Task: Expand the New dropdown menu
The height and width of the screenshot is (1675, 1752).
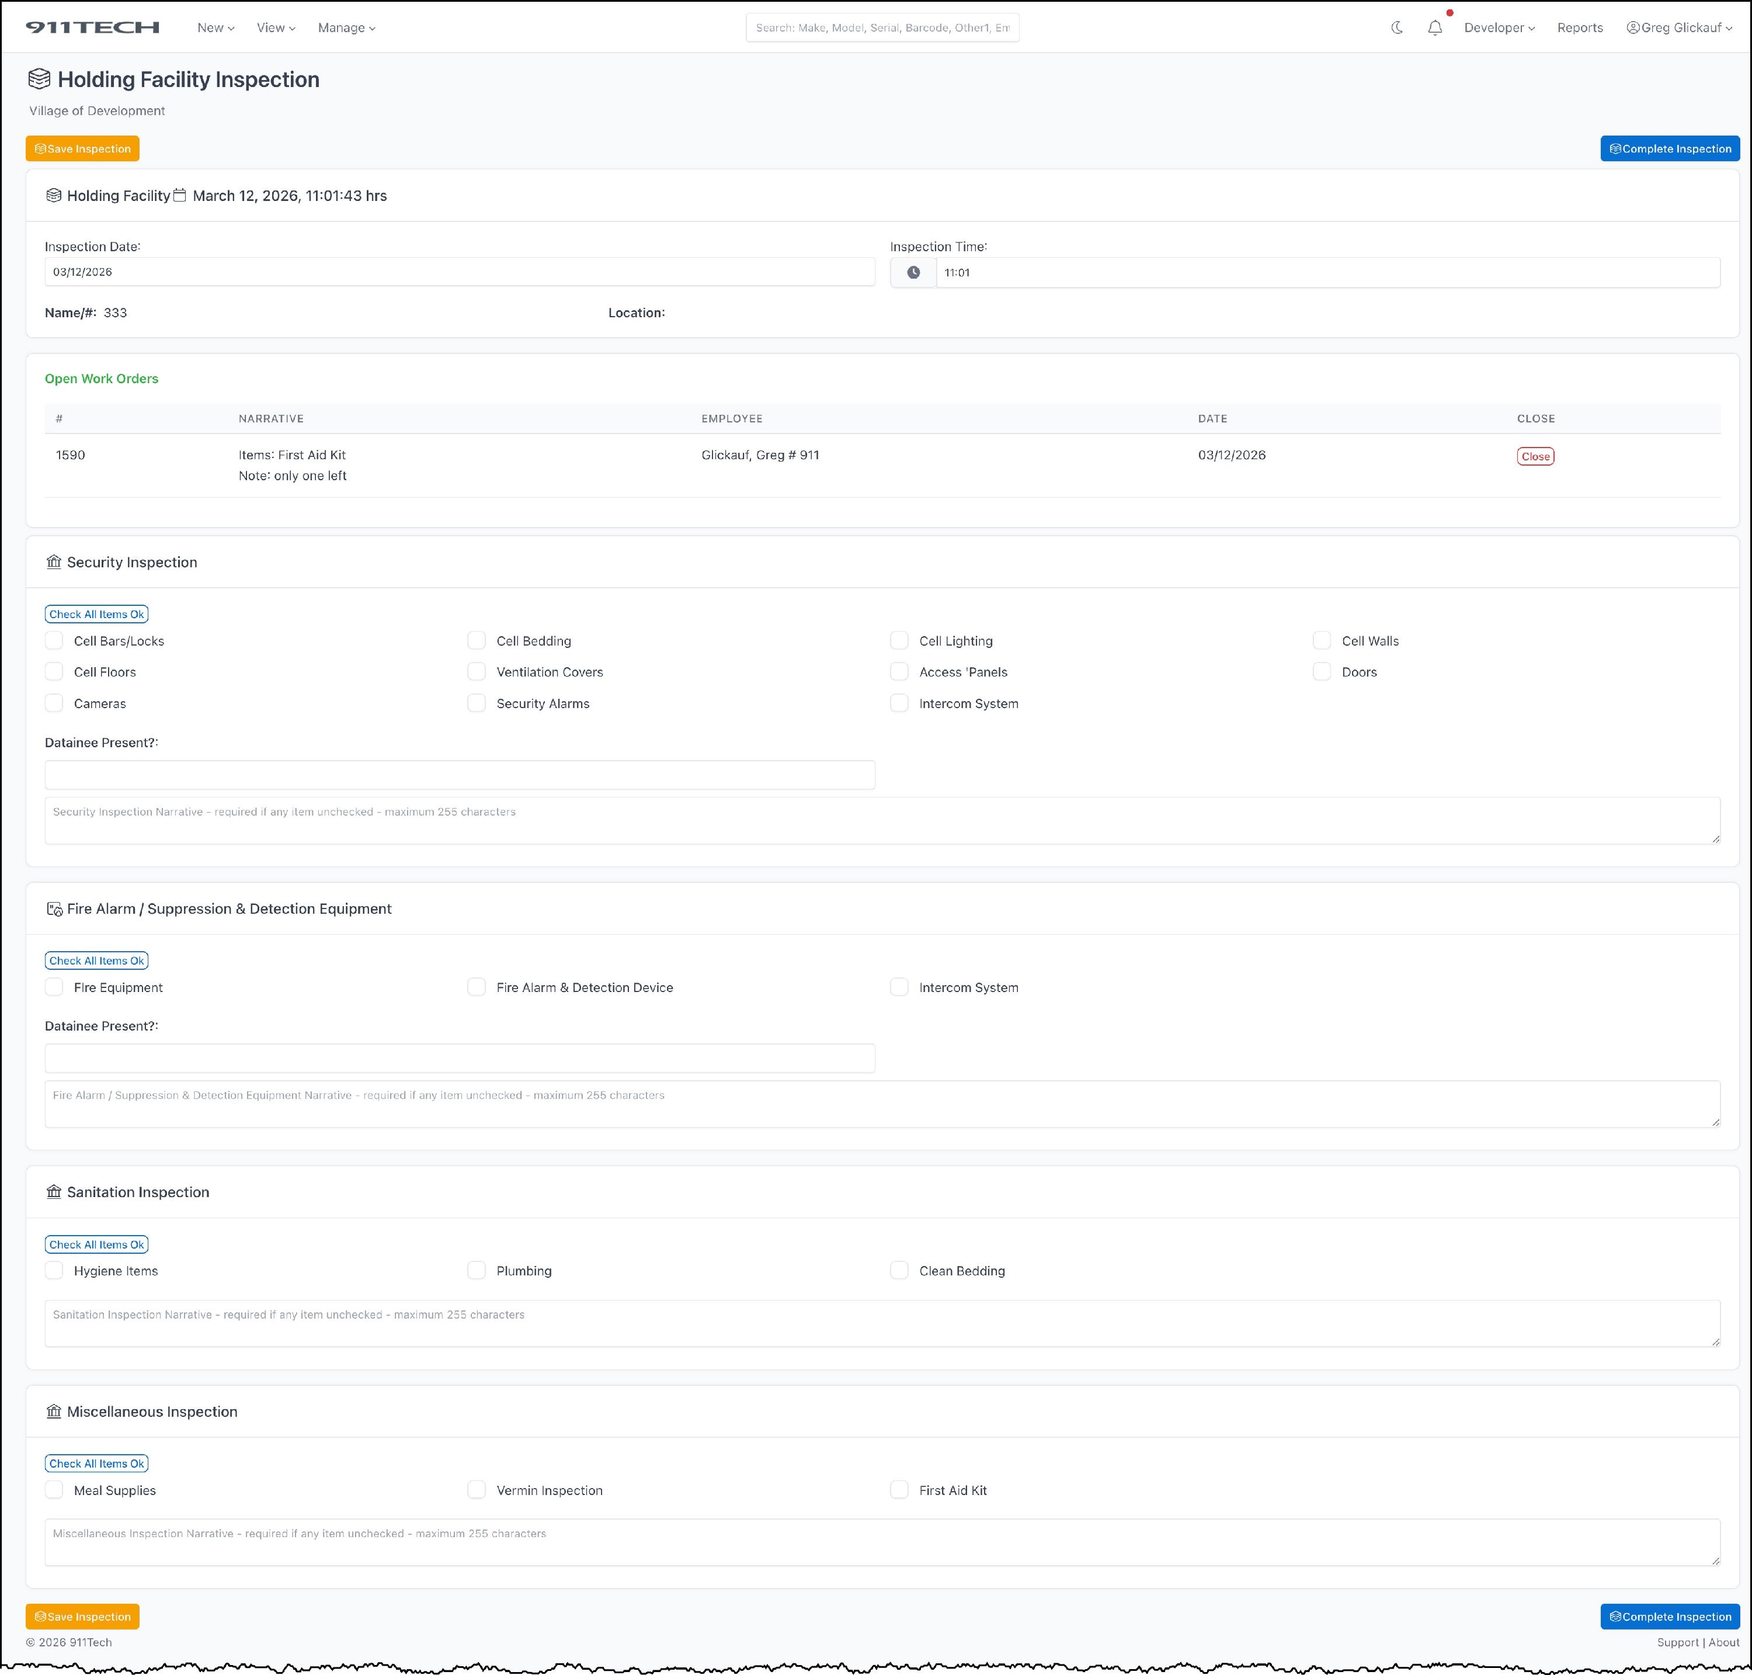Action: pos(215,27)
